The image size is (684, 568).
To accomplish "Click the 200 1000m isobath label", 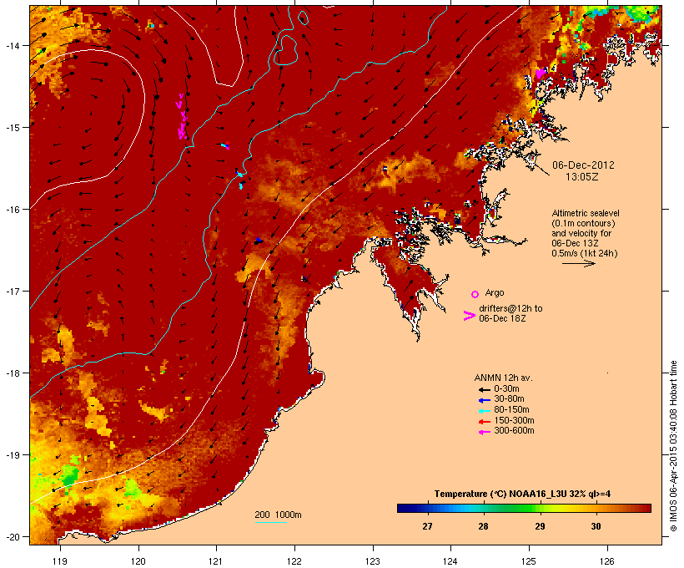I will tap(278, 515).
